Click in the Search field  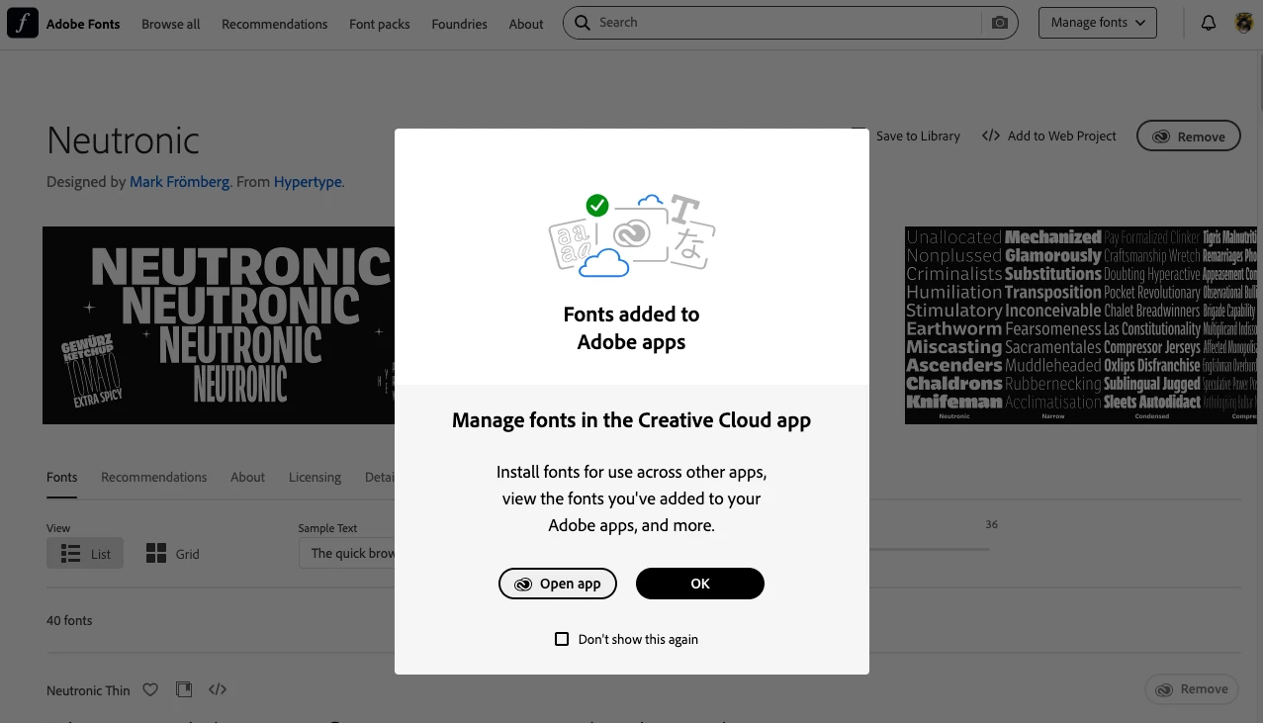[788, 23]
